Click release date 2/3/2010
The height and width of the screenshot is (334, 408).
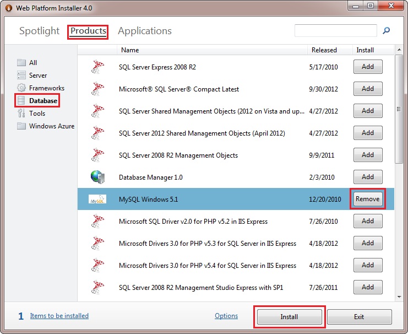322,177
